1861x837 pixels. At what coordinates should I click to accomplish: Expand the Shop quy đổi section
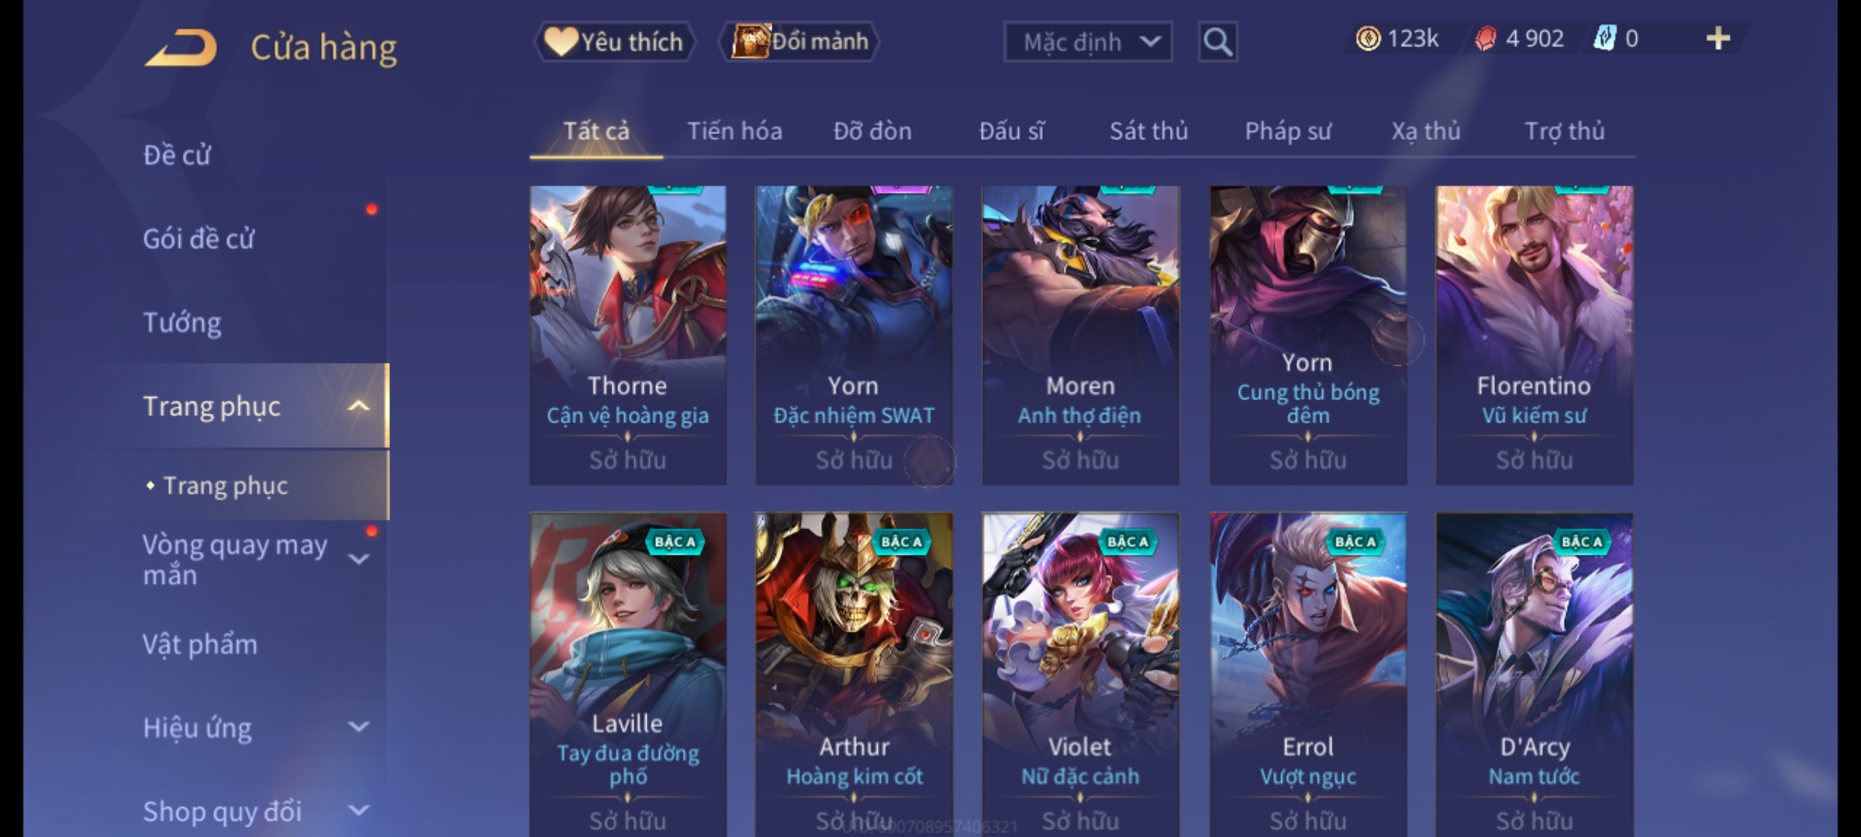click(358, 811)
